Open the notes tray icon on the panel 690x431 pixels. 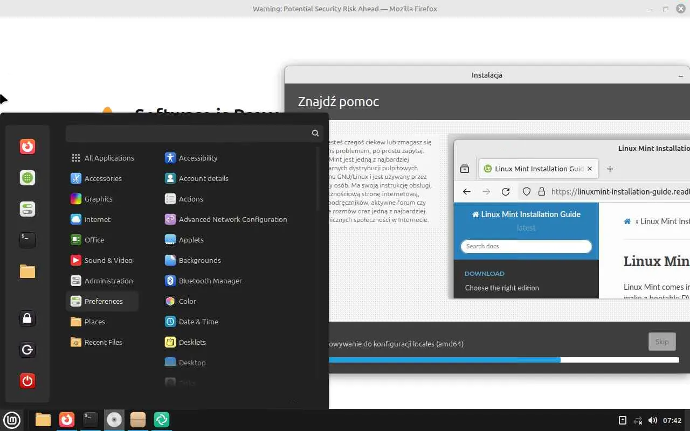pos(622,420)
